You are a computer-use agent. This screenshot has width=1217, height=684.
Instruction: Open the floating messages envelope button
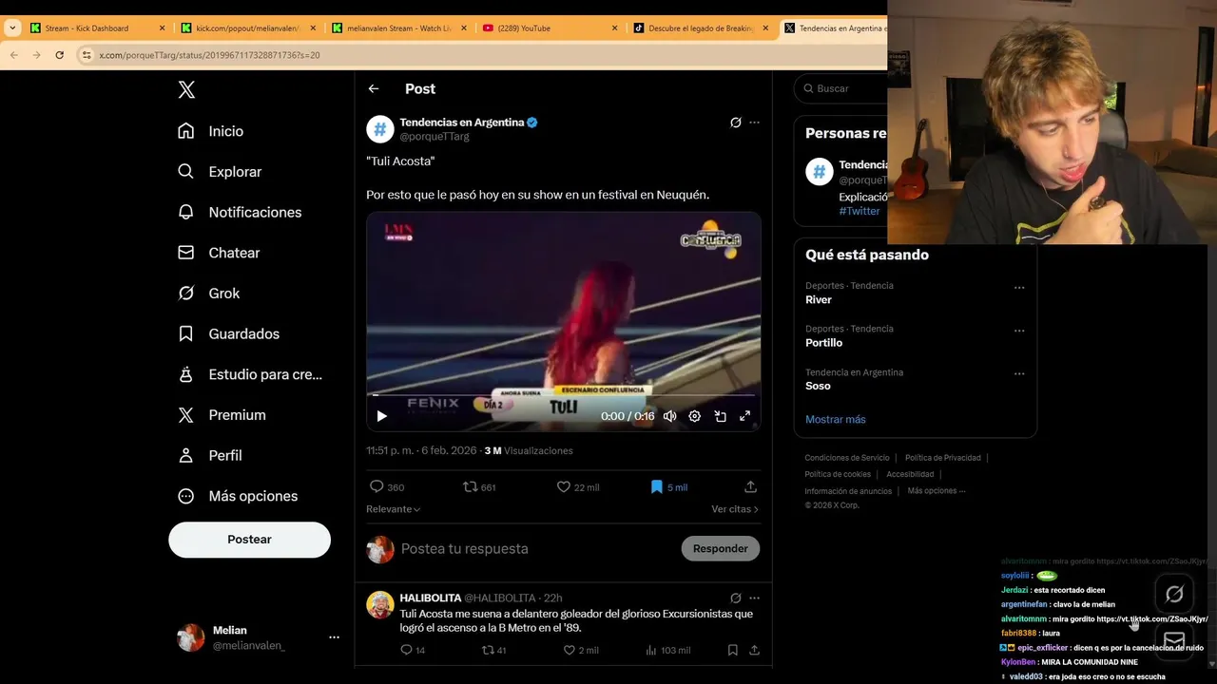(1174, 640)
